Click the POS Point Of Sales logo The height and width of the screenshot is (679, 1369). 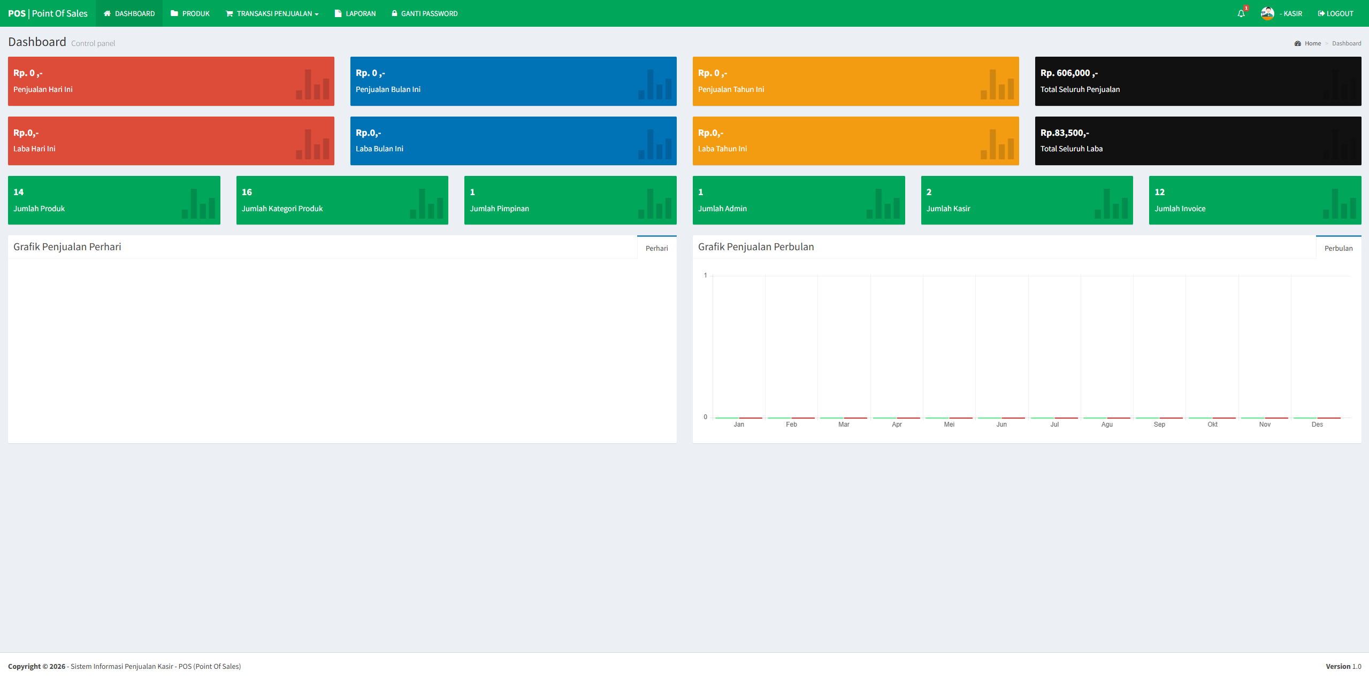(x=48, y=13)
